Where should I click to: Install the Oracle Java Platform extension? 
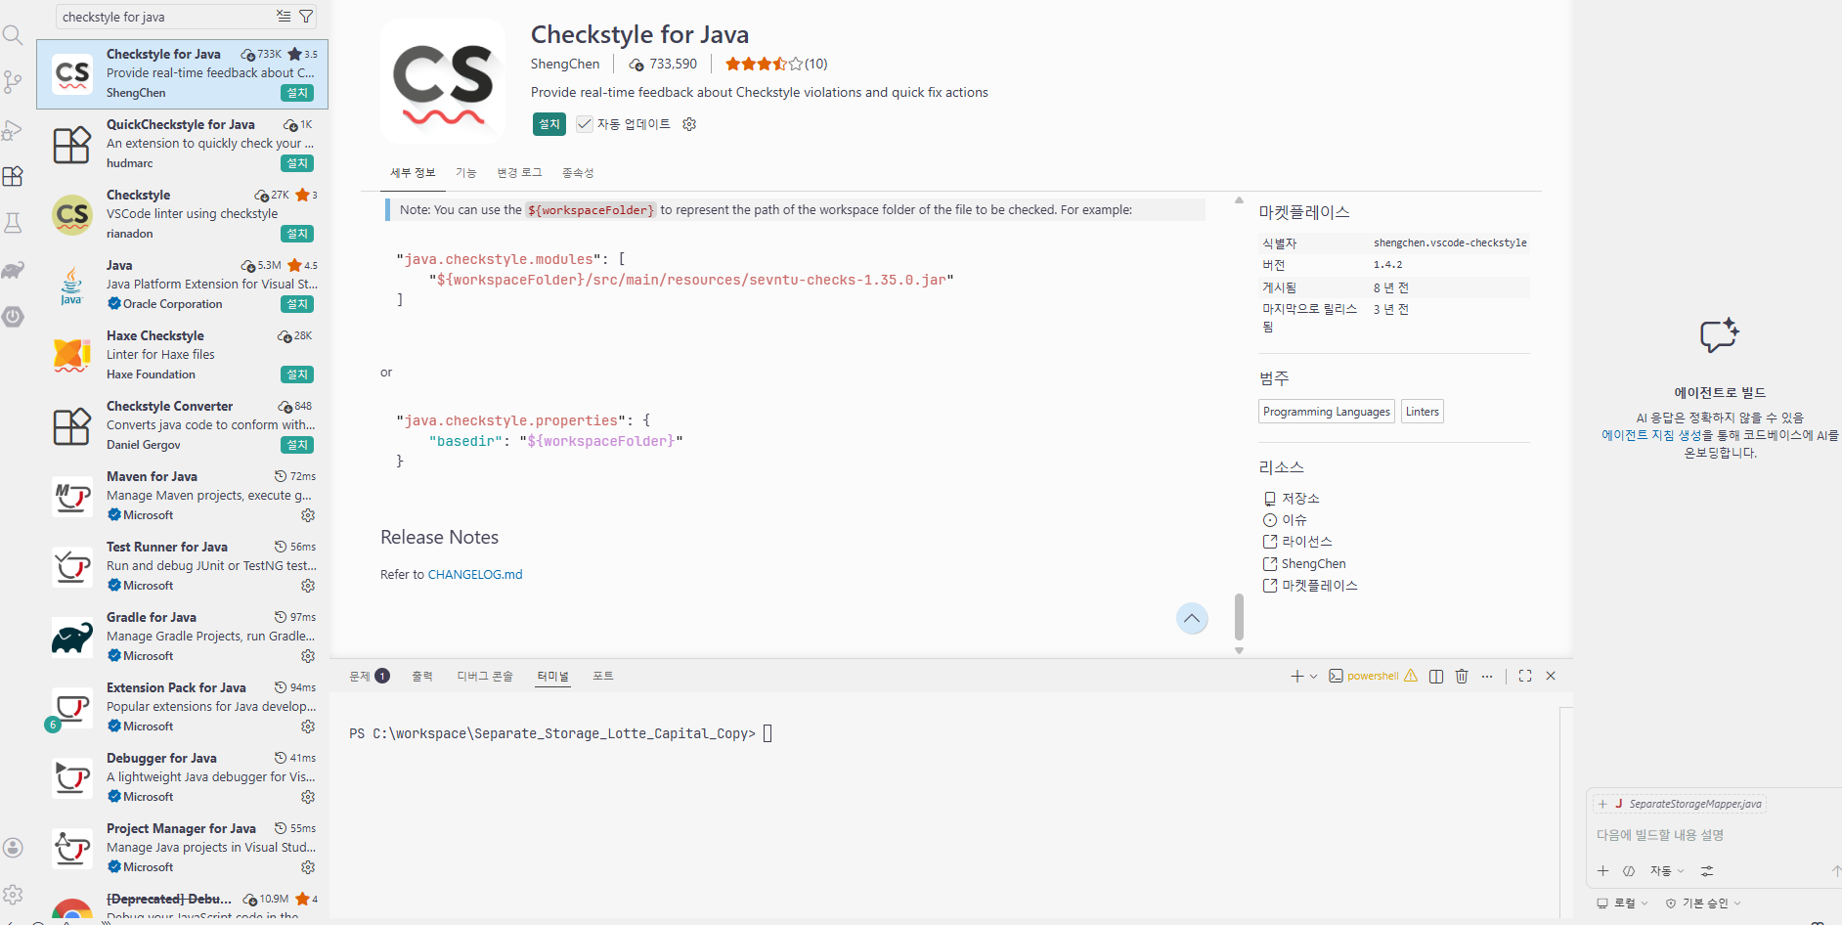click(x=297, y=304)
